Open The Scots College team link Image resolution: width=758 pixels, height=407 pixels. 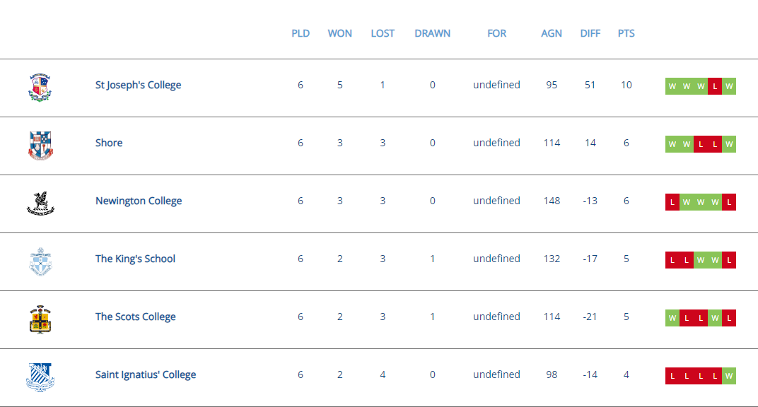point(135,317)
